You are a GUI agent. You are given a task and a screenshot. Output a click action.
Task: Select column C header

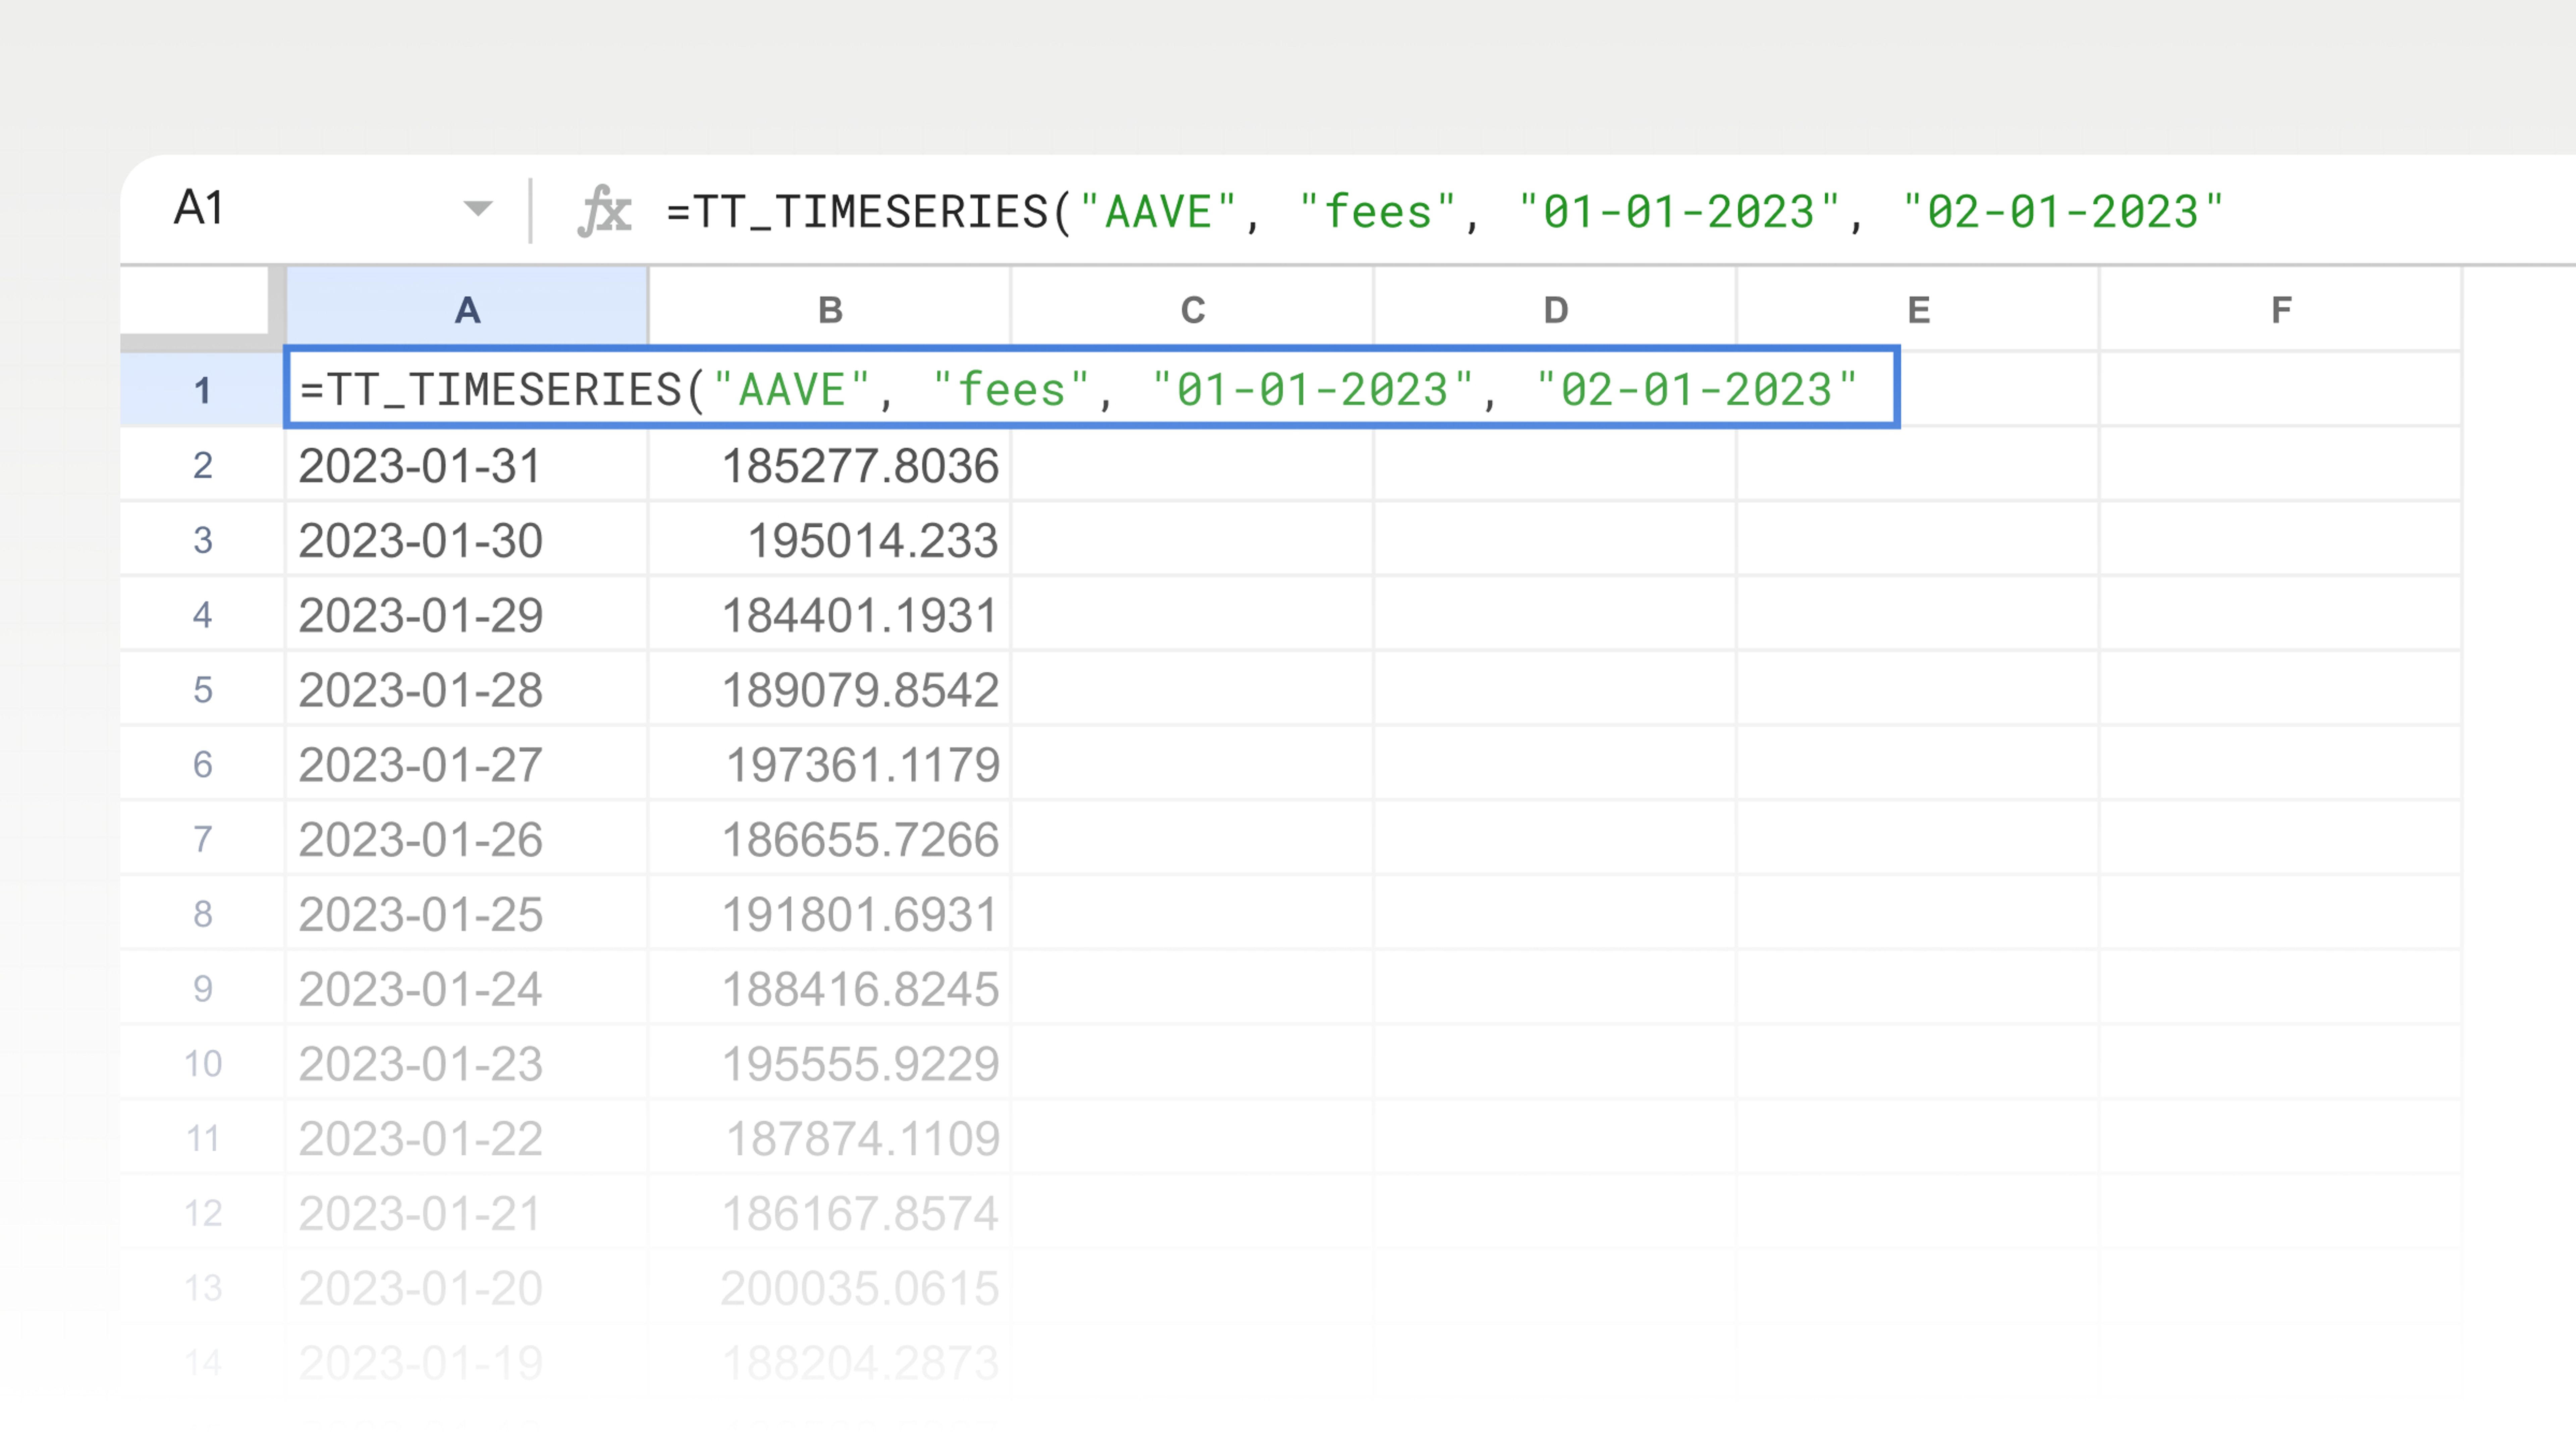(x=1192, y=310)
